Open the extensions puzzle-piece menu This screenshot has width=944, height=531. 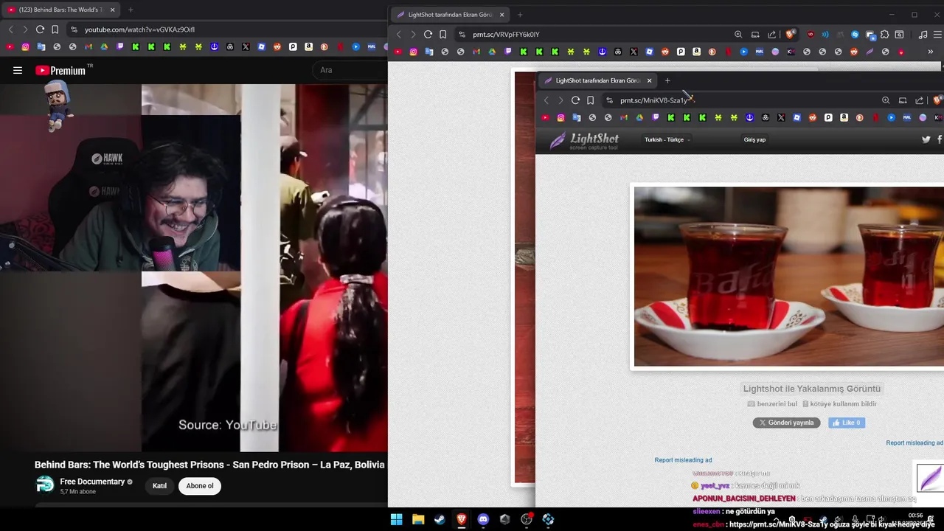(x=884, y=34)
